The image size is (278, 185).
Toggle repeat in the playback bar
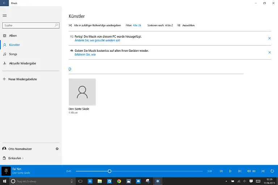coord(272,171)
